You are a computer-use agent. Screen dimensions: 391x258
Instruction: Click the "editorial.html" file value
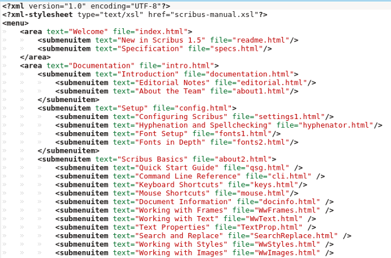[272, 83]
